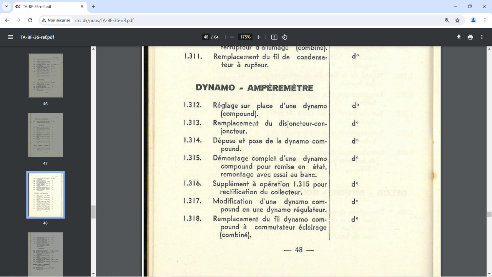Reload the current page

[x=30, y=20]
